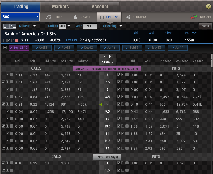Toggle the Jan13 expiration checkbox
This screenshot has width=213, height=174.
click(x=110, y=48)
